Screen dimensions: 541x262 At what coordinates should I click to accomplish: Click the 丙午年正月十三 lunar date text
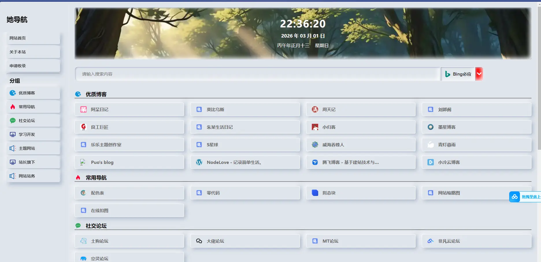pos(293,46)
